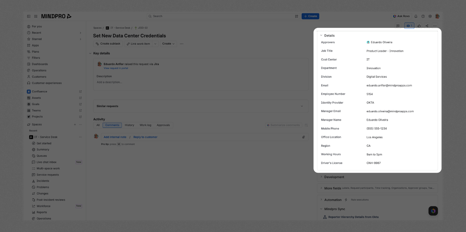Click the Link work item button
Image resolution: width=466 pixels, height=232 pixels.
(139, 44)
